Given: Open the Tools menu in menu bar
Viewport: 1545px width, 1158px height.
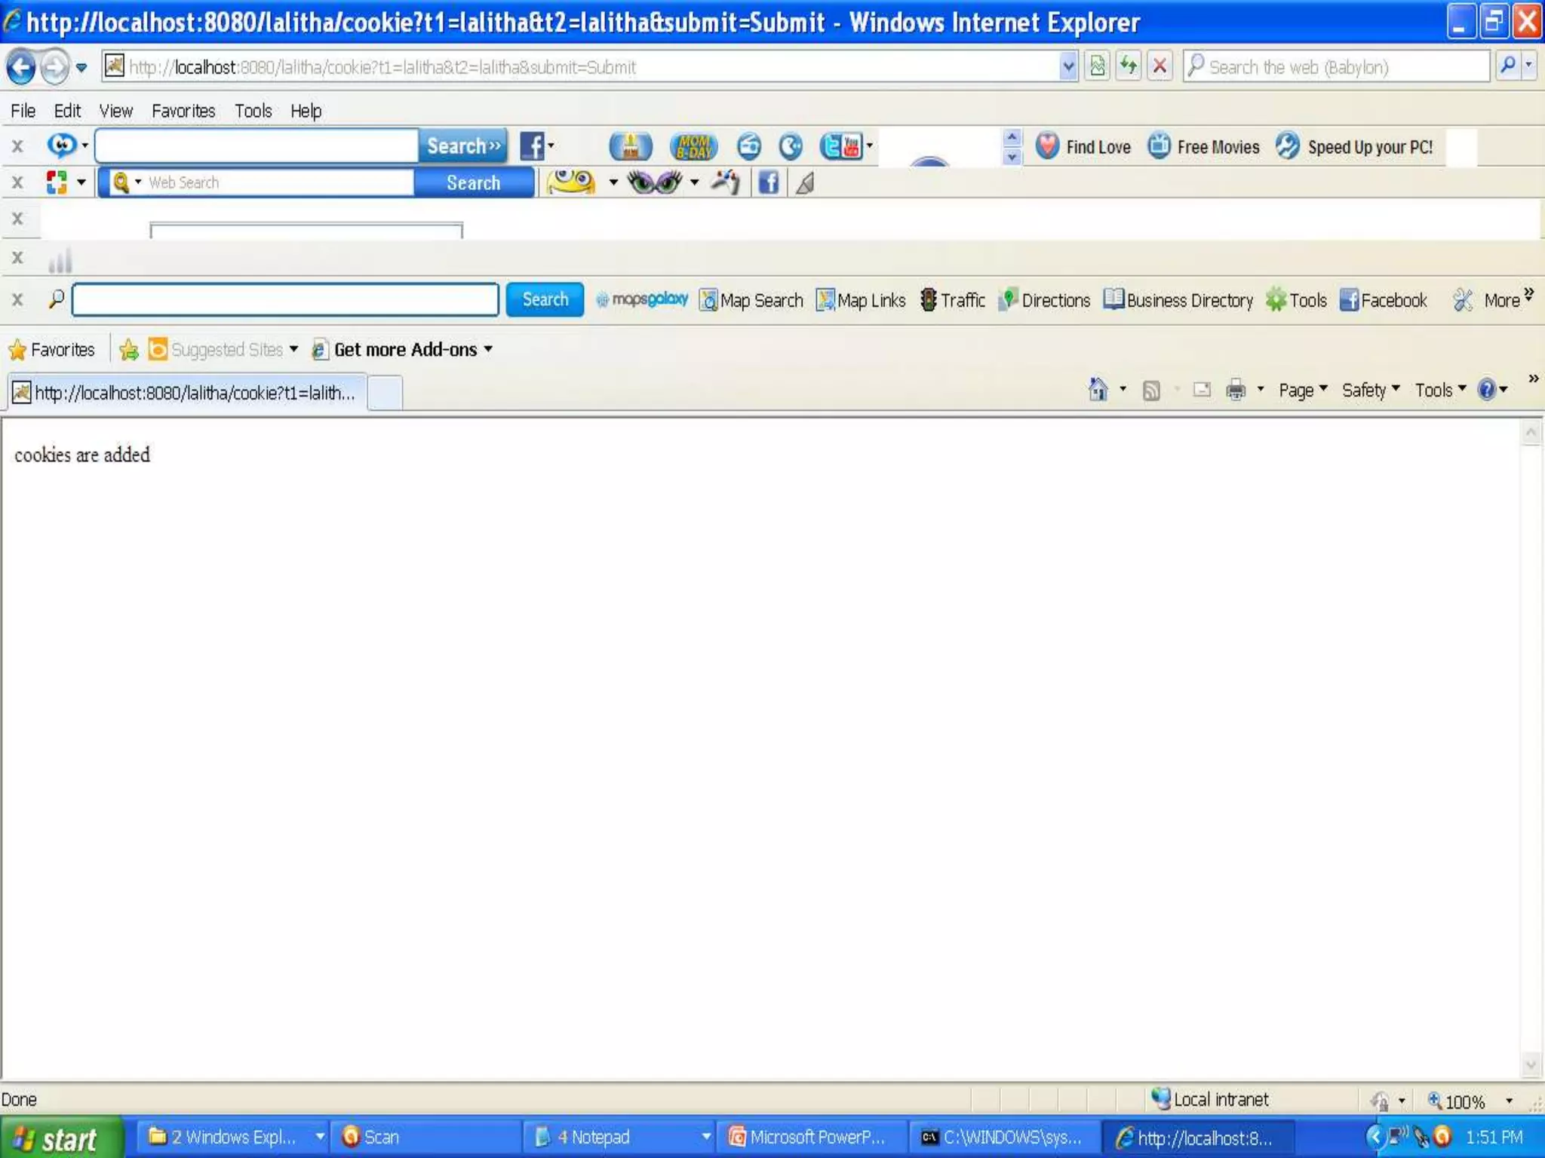Looking at the screenshot, I should [x=253, y=111].
